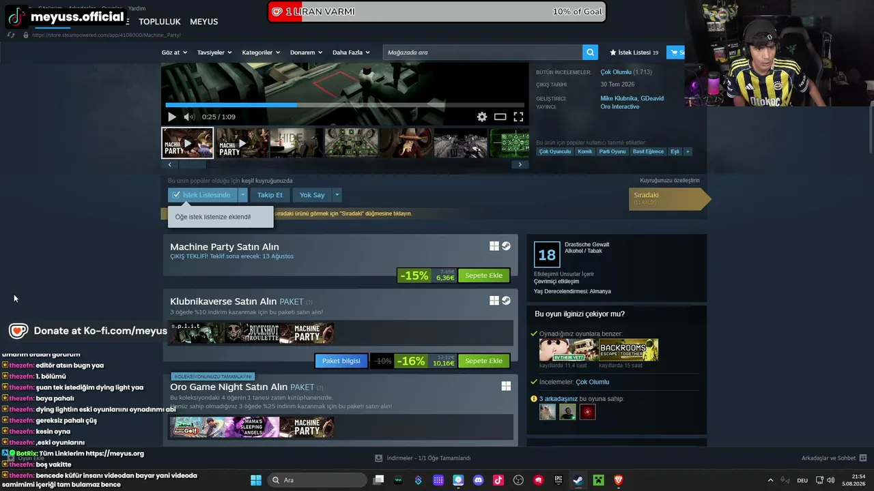874x491 pixels.
Task: Mute the trailer with the speaker icon
Action: coord(188,117)
